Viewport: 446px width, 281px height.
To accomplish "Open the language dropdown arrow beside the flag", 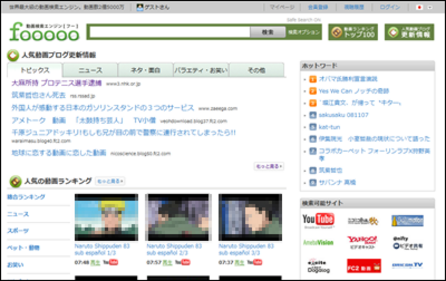I will [x=429, y=8].
